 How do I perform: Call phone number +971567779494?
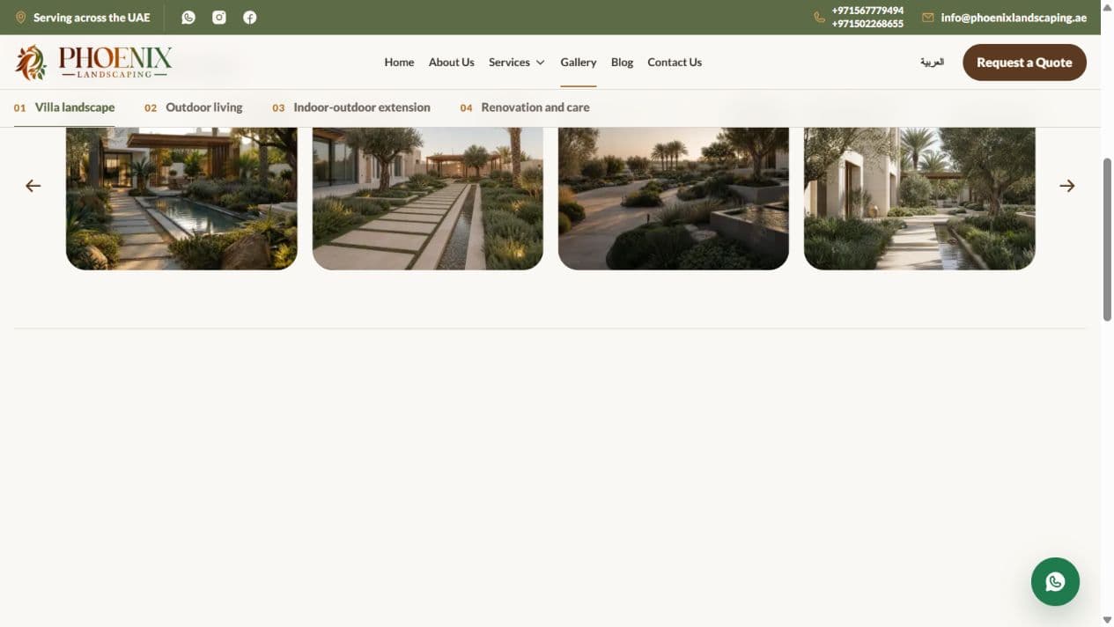pos(867,11)
